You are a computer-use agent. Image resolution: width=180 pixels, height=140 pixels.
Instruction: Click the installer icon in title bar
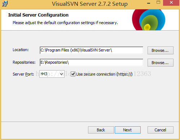click(5, 4)
